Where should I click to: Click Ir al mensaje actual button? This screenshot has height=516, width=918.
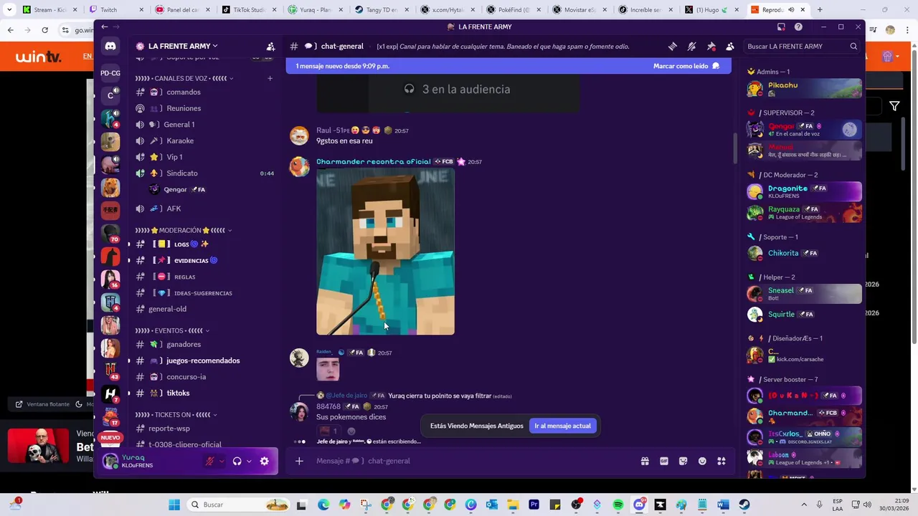562,426
